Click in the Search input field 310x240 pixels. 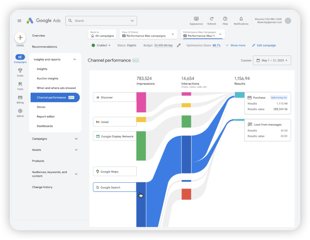click(101, 21)
